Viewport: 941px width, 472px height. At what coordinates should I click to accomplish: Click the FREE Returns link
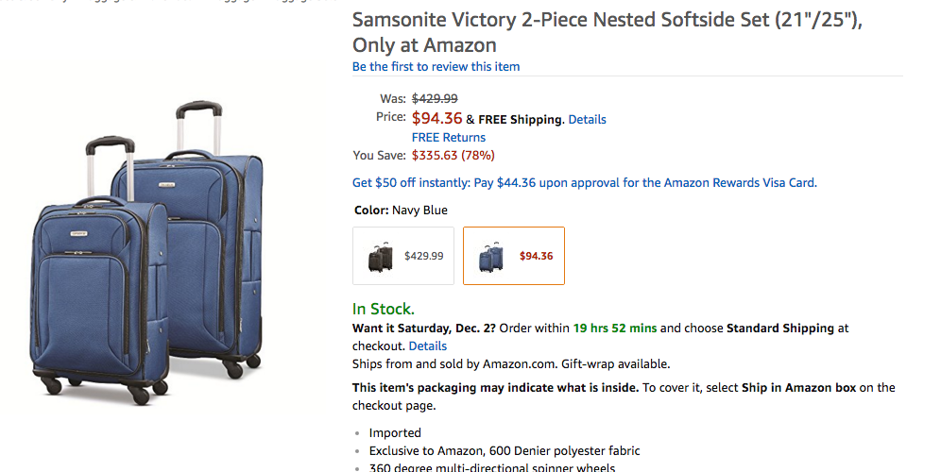[449, 137]
